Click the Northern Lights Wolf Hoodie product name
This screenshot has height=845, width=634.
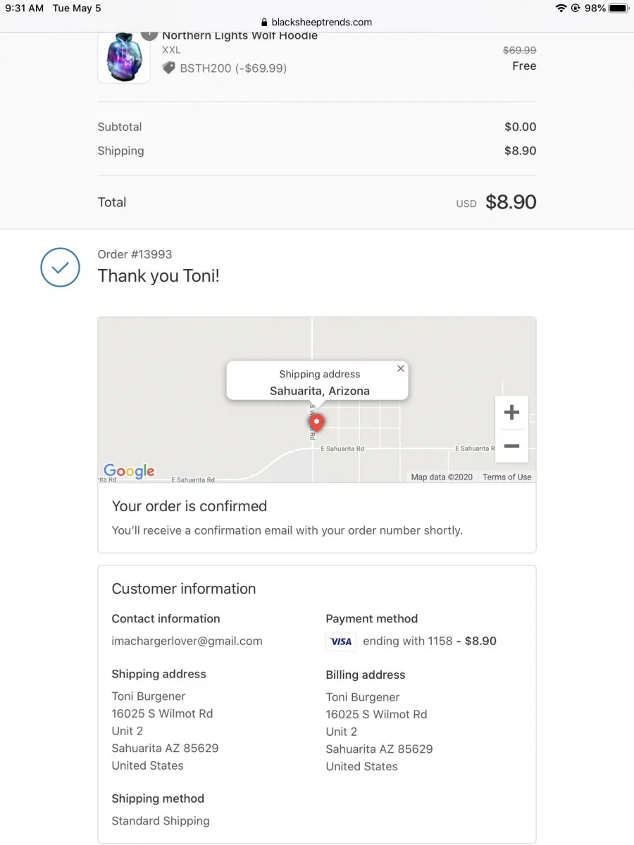coord(240,35)
